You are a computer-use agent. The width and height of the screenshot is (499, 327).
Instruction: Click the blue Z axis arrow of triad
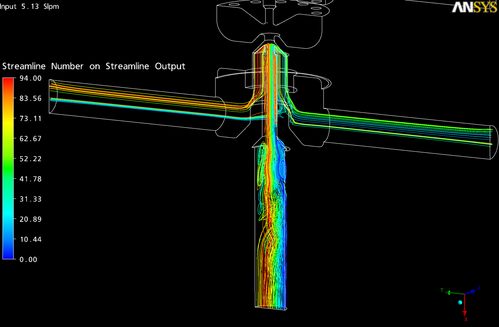[470, 292]
